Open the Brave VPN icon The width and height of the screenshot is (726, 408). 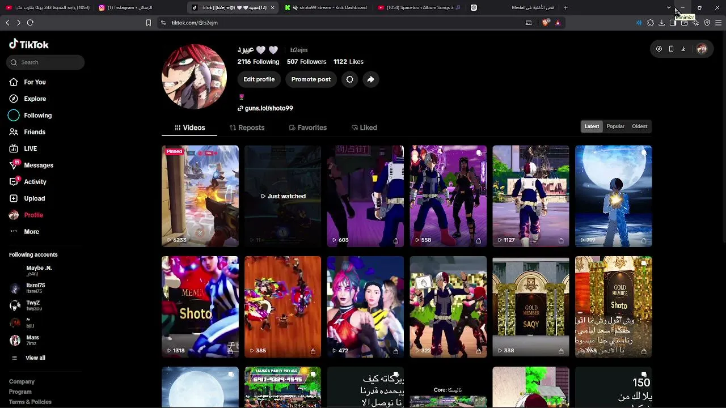coord(707,23)
